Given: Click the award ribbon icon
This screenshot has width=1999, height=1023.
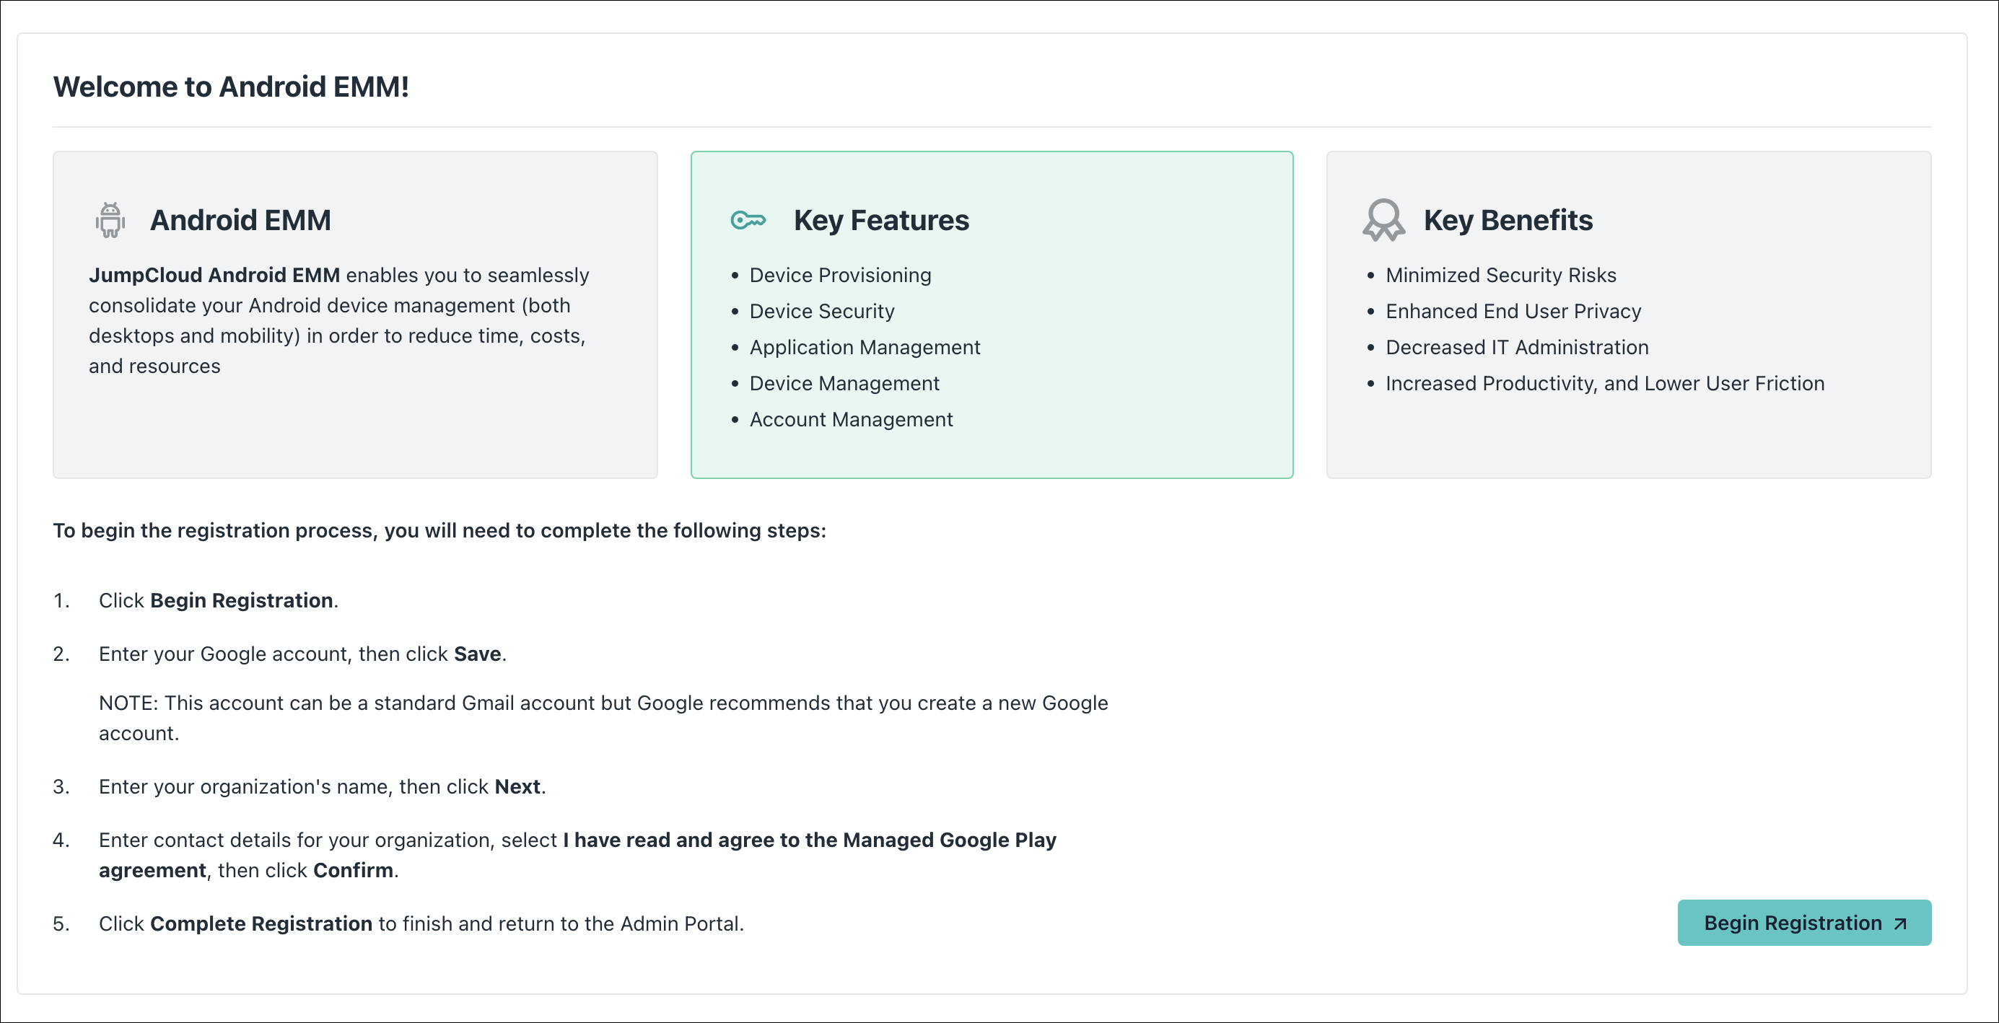Looking at the screenshot, I should 1383,220.
